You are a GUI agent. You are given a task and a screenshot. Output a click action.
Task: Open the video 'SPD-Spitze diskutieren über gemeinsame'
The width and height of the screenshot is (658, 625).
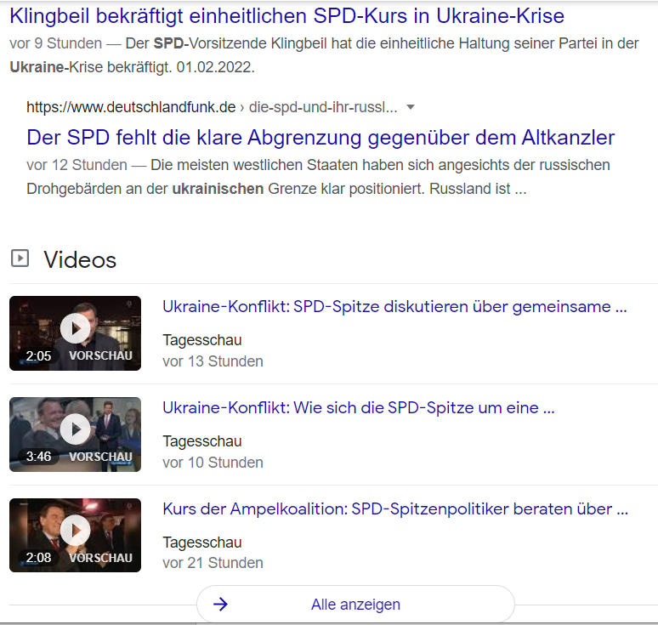[394, 307]
